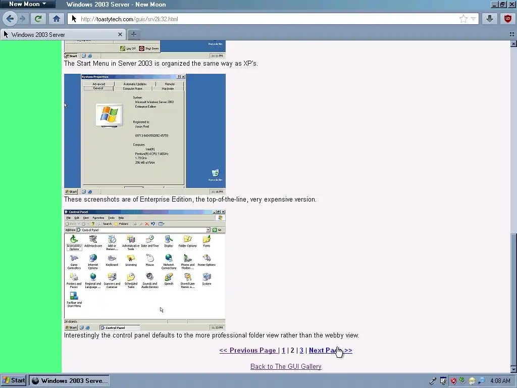Open the list all tabs grid icon
Viewport: 517px width, 388px height.
click(512, 34)
